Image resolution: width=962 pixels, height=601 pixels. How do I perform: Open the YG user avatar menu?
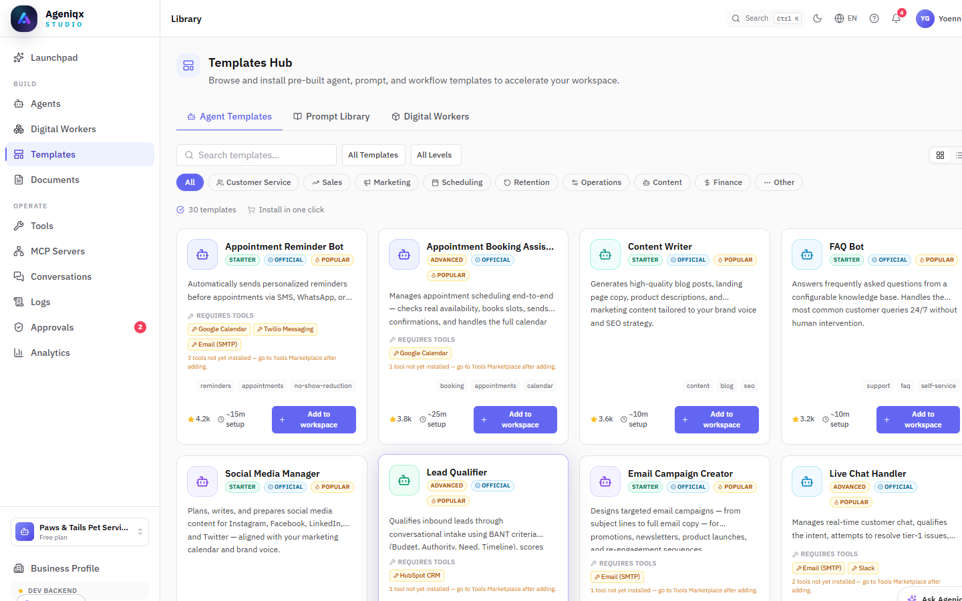pyautogui.click(x=925, y=19)
